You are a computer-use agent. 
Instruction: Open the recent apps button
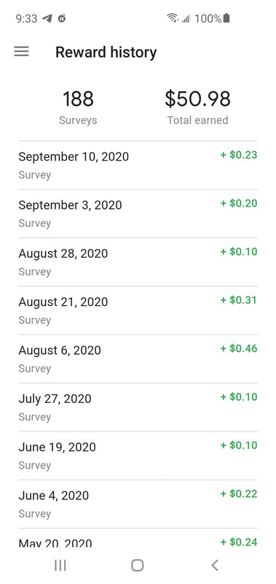[x=60, y=564]
